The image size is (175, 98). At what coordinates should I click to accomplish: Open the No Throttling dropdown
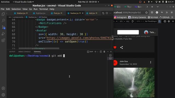151,21
